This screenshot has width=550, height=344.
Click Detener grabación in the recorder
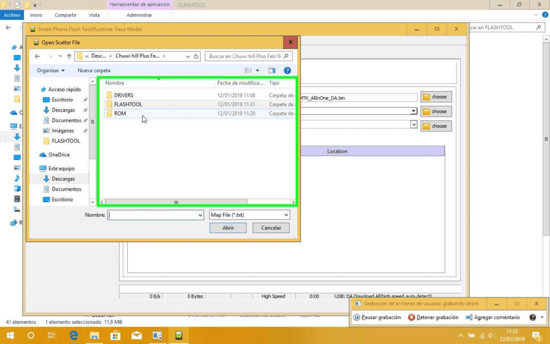433,317
